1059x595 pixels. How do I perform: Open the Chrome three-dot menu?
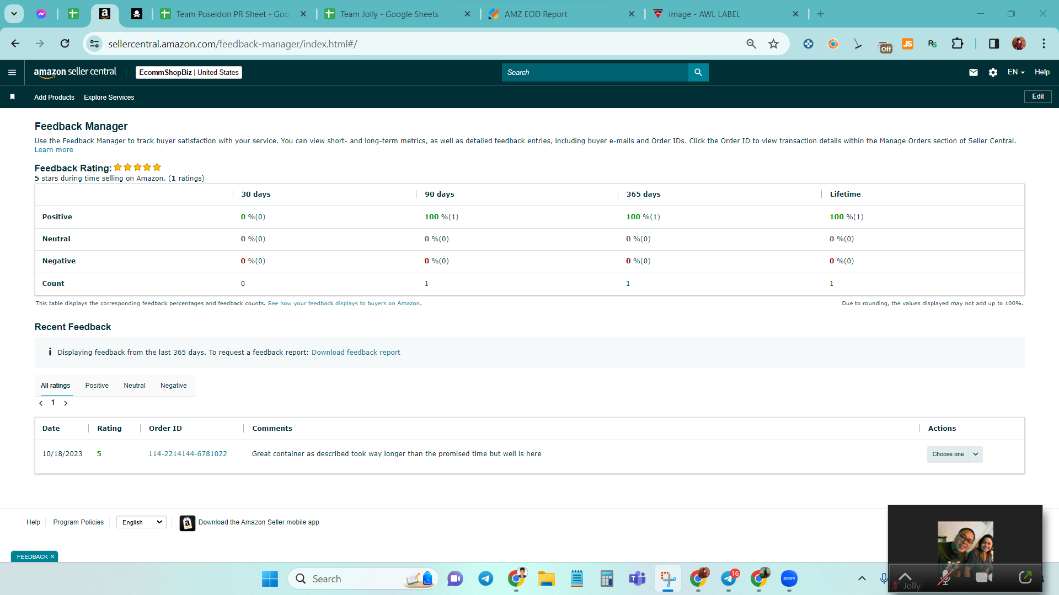click(x=1044, y=44)
